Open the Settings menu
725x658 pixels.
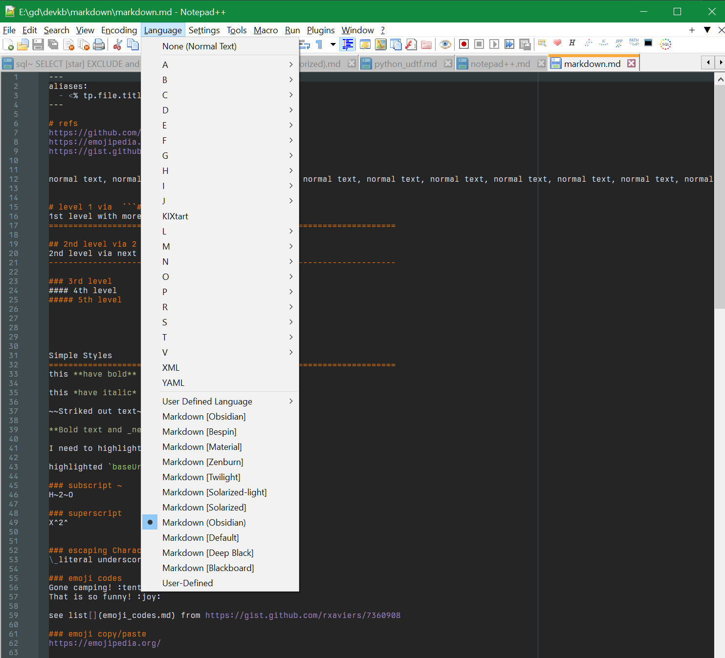pyautogui.click(x=204, y=30)
